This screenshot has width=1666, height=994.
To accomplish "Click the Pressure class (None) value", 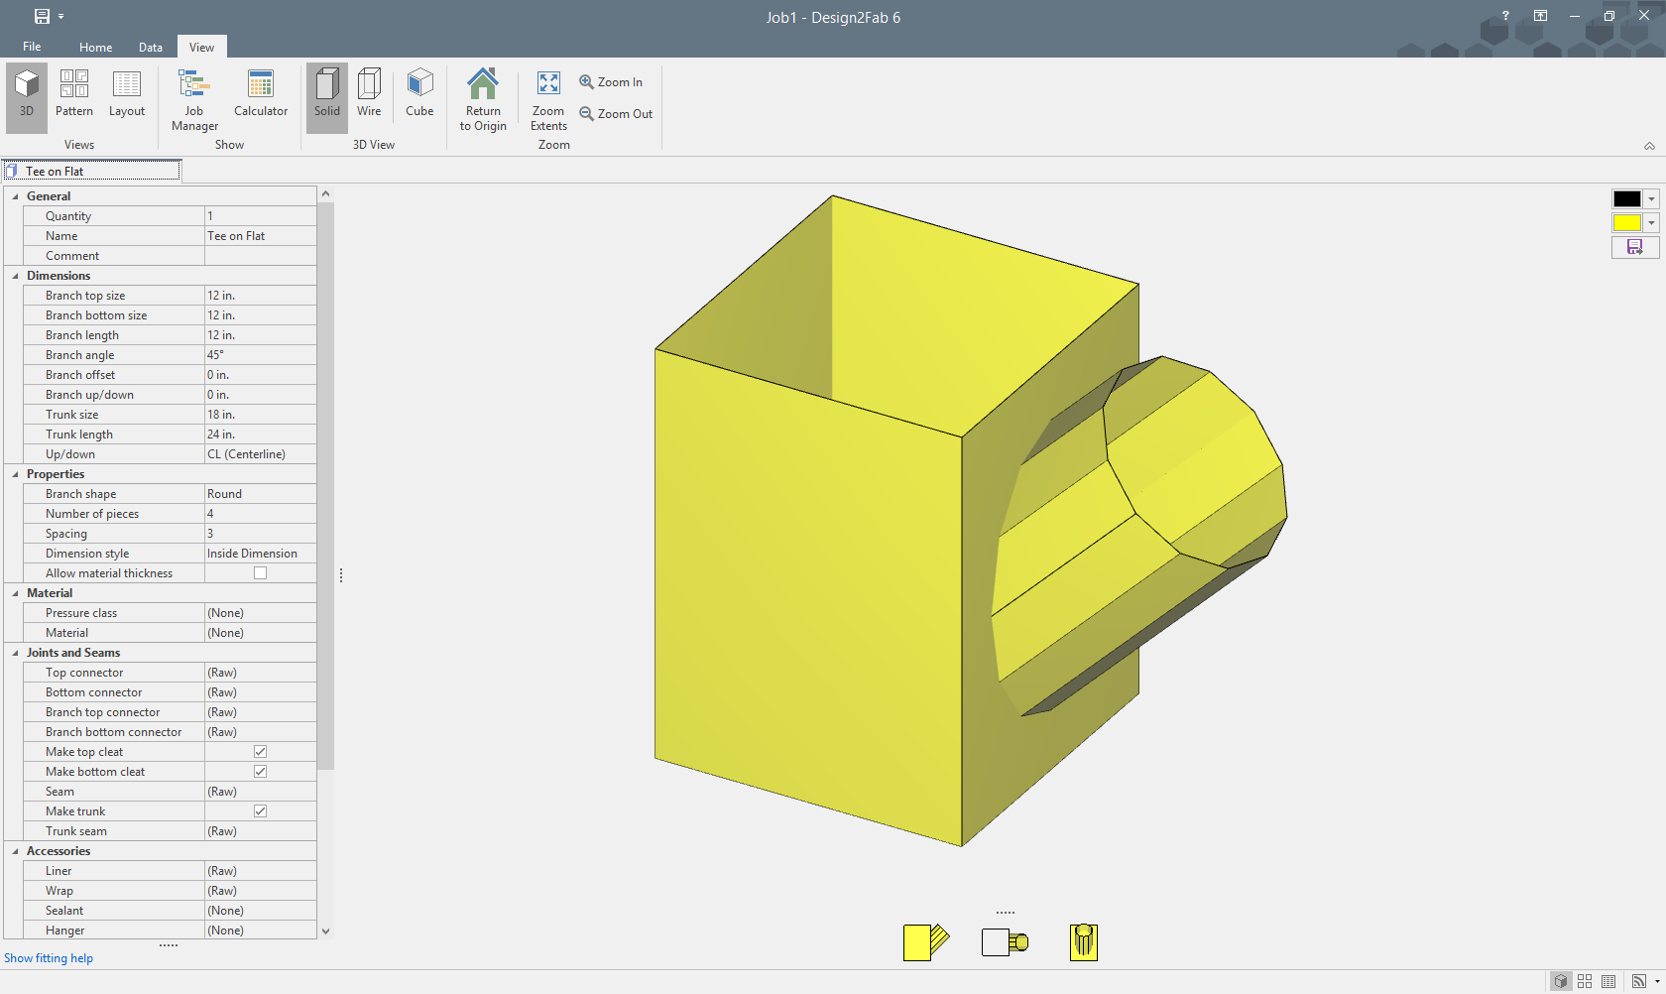I will [260, 613].
